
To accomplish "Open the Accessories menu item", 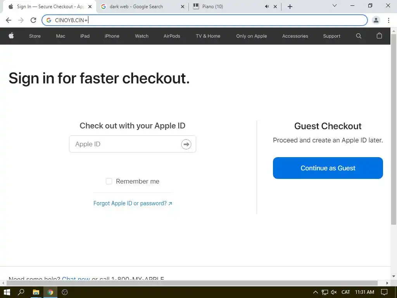I will click(295, 36).
